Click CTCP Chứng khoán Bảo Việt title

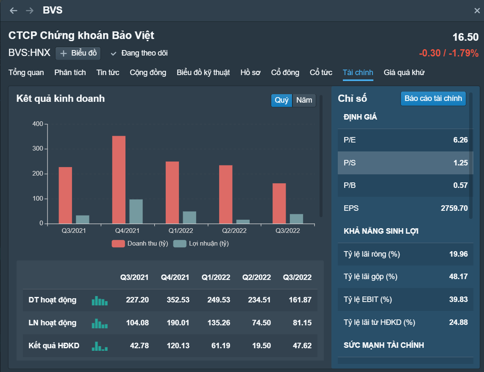(81, 36)
